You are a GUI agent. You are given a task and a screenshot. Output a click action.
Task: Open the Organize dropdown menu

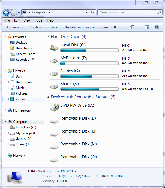(x=15, y=27)
